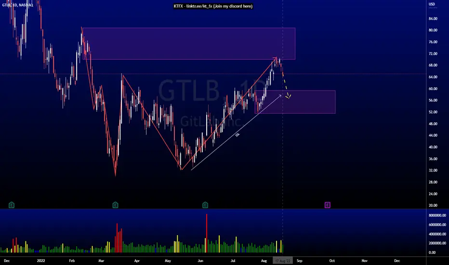
Task: Click the 84.00 price axis label
Action: (x=433, y=19)
